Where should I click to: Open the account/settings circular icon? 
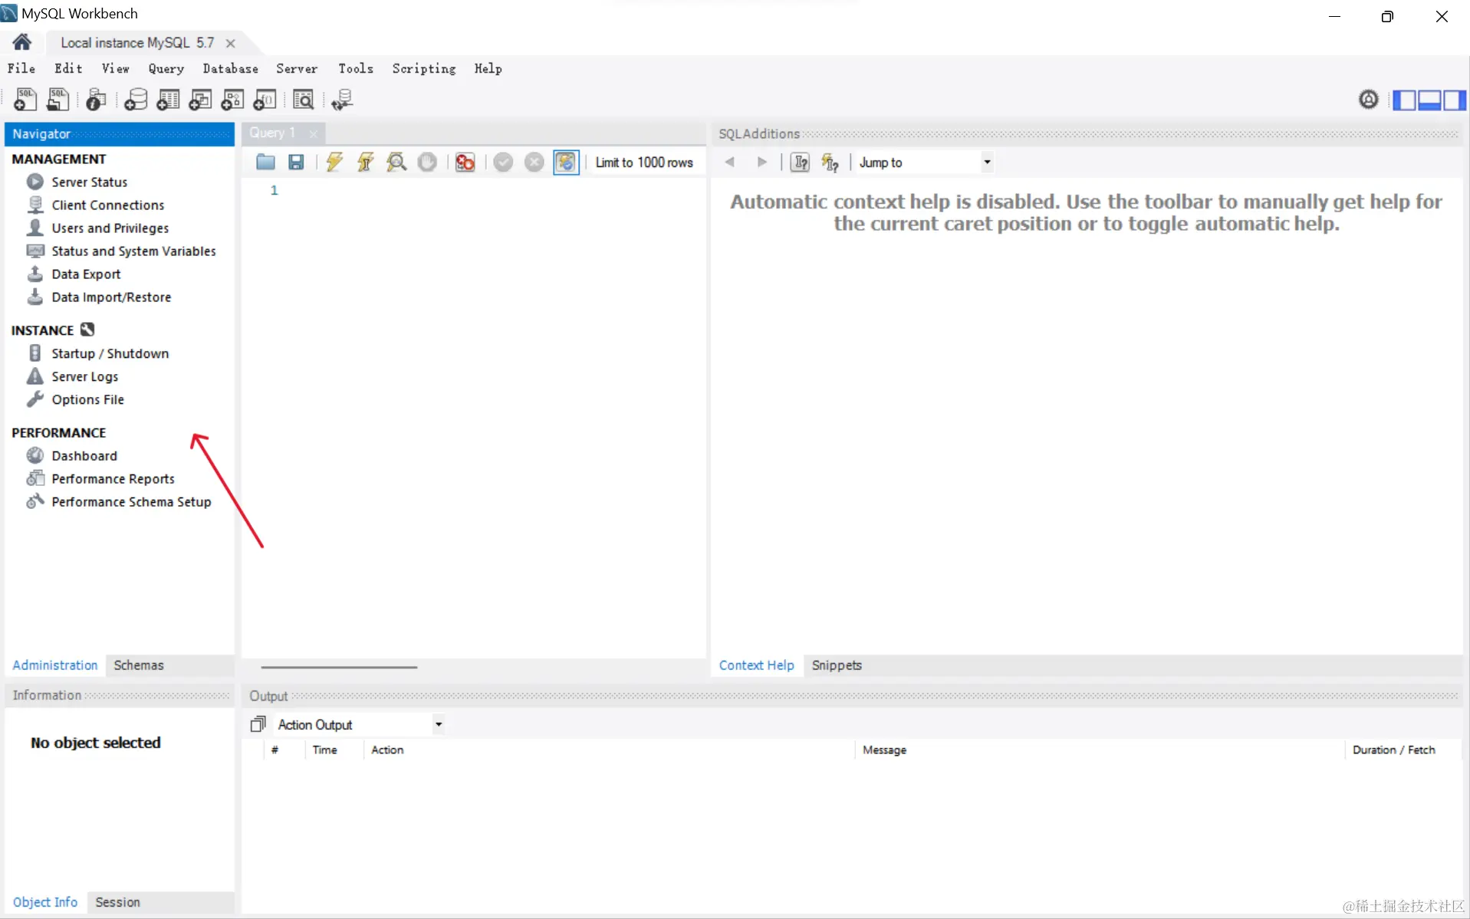click(x=1368, y=100)
